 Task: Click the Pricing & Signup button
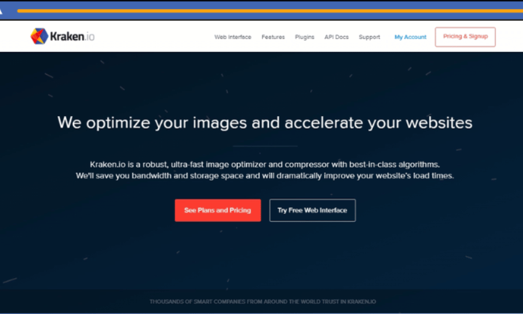pyautogui.click(x=465, y=36)
